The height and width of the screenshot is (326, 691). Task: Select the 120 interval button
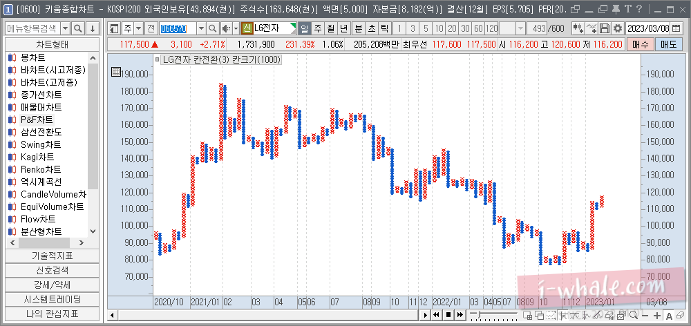491,28
